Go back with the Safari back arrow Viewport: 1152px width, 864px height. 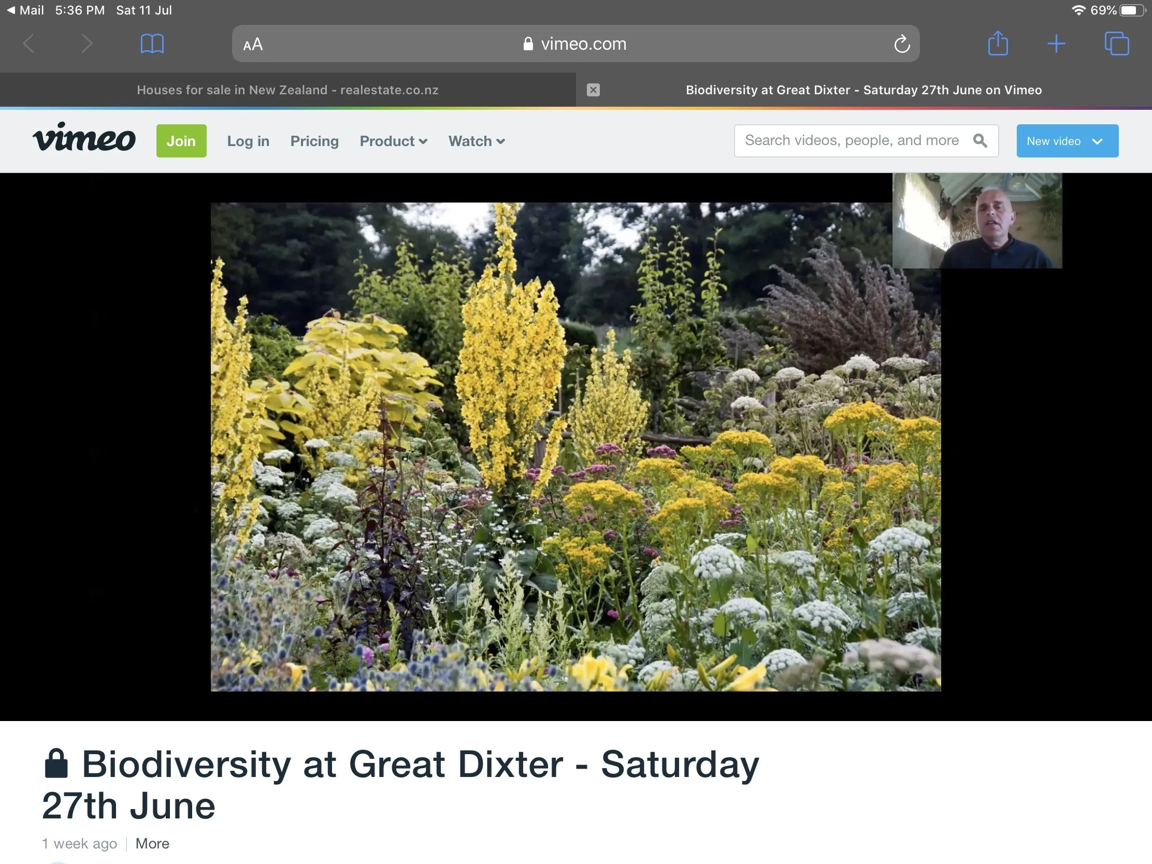coord(29,44)
